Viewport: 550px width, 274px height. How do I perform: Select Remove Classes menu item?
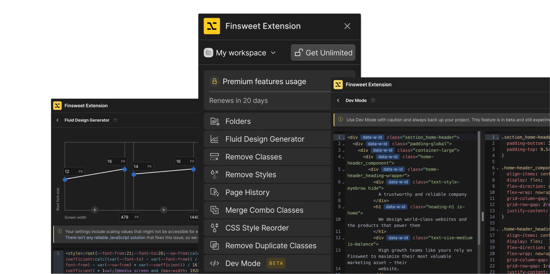(267, 157)
